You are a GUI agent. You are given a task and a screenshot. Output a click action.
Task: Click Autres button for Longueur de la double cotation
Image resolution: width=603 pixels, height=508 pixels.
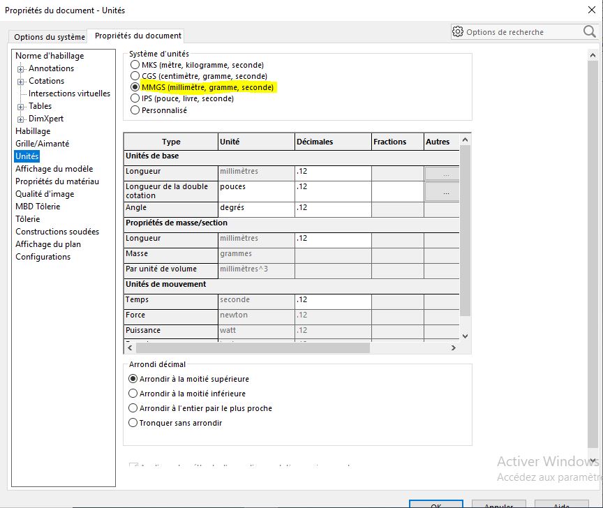pos(442,191)
